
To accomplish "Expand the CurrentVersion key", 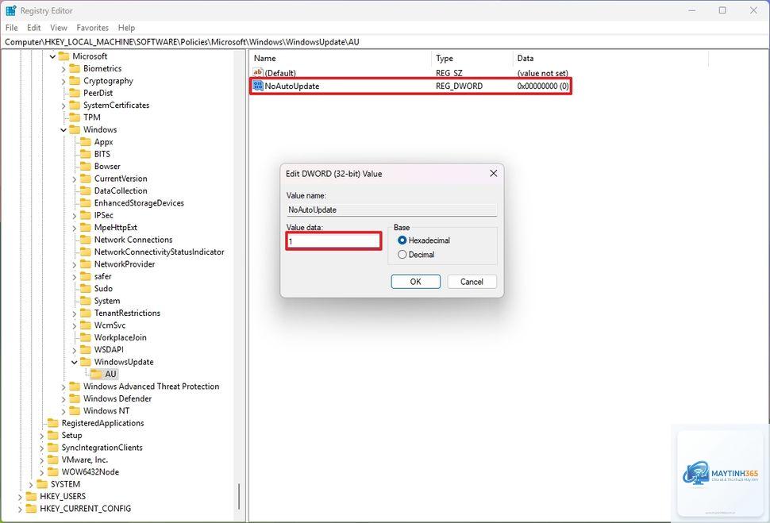I will [x=74, y=179].
